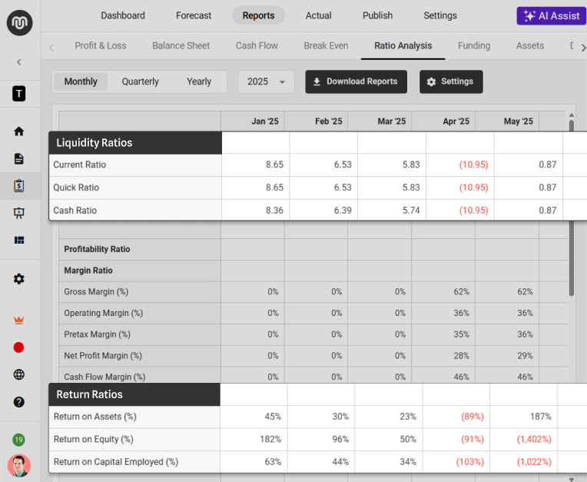Click the AI Assist button
587x482 pixels.
pos(551,15)
